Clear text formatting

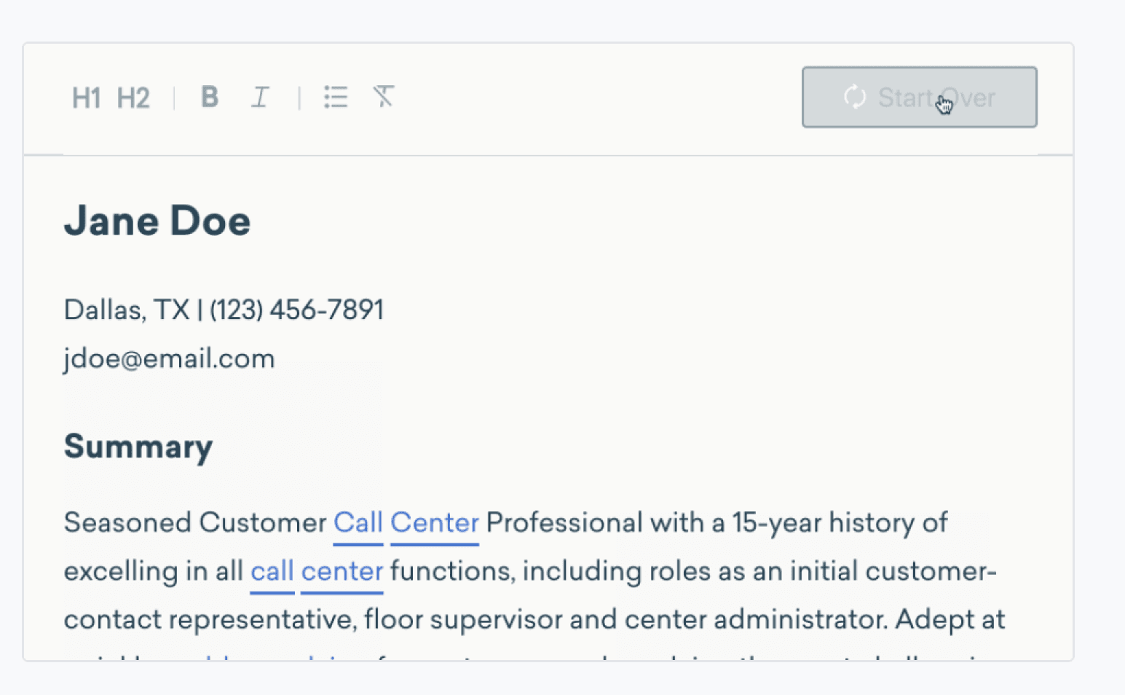[x=384, y=96]
